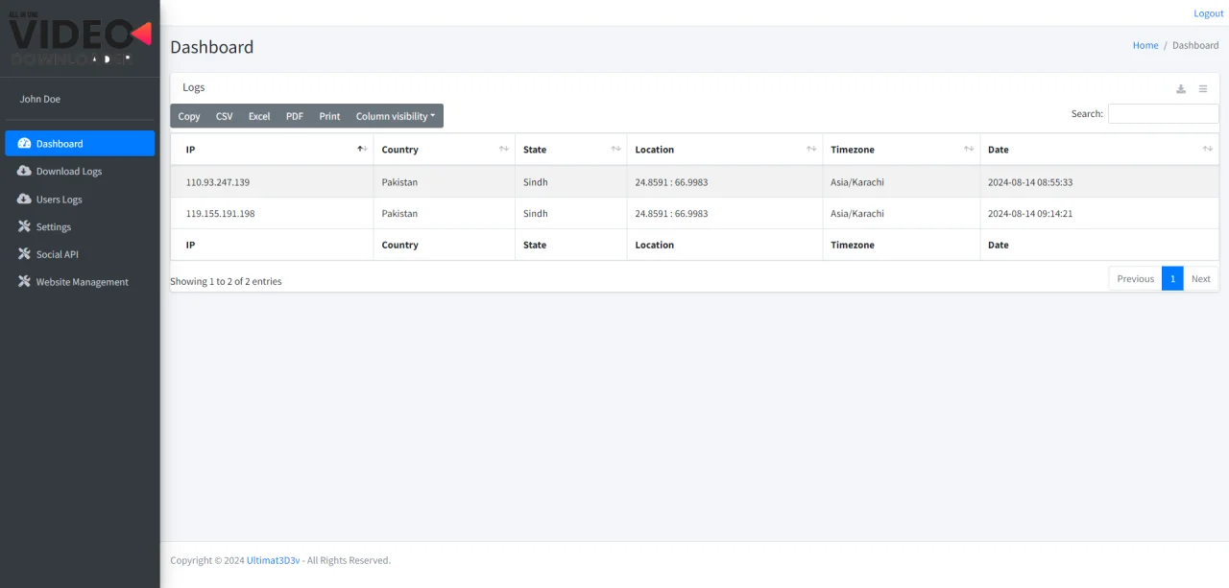Export logs as CSV
Screen dimensions: 1229x588
(224, 116)
